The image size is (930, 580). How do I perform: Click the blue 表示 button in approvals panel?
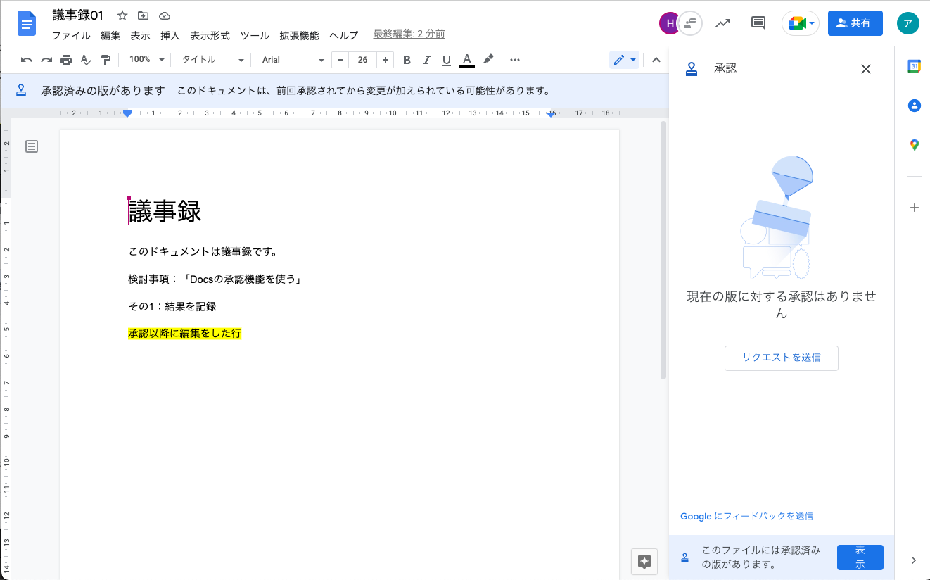coord(860,557)
